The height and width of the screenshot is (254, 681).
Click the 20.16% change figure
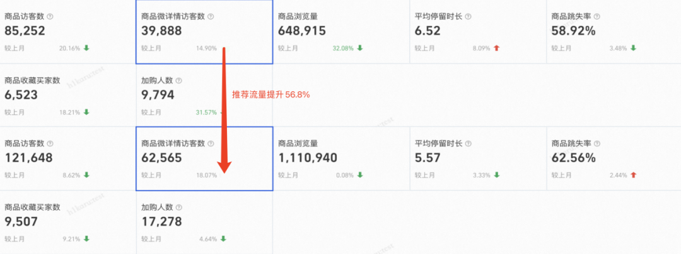click(x=69, y=48)
